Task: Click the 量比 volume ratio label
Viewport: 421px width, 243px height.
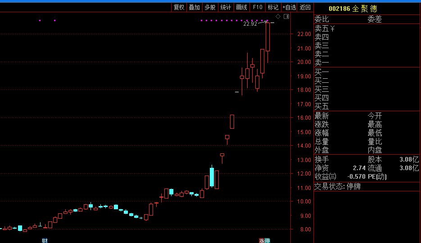Action: pos(375,142)
